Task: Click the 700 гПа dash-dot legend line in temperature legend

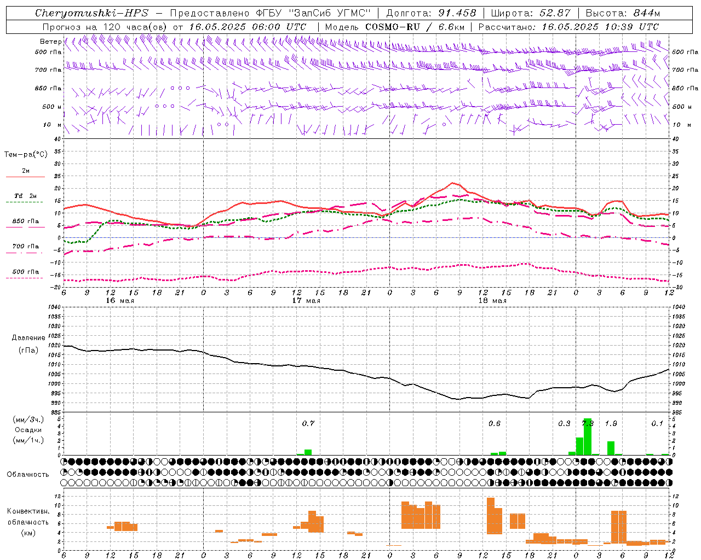Action: point(25,253)
